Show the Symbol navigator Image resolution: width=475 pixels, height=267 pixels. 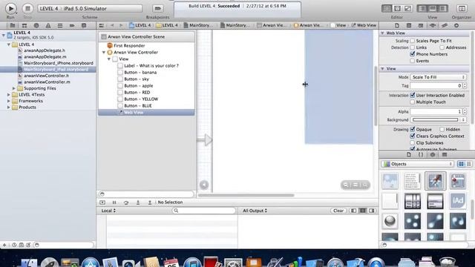(24, 25)
